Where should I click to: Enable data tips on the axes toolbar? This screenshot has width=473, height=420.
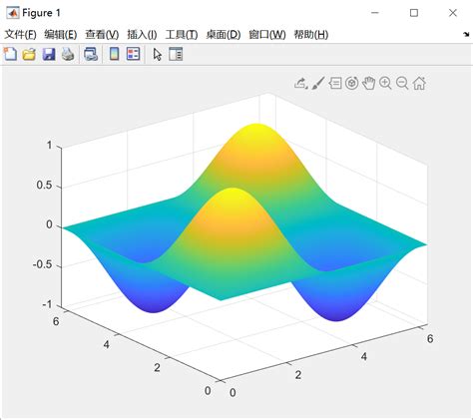(x=335, y=83)
